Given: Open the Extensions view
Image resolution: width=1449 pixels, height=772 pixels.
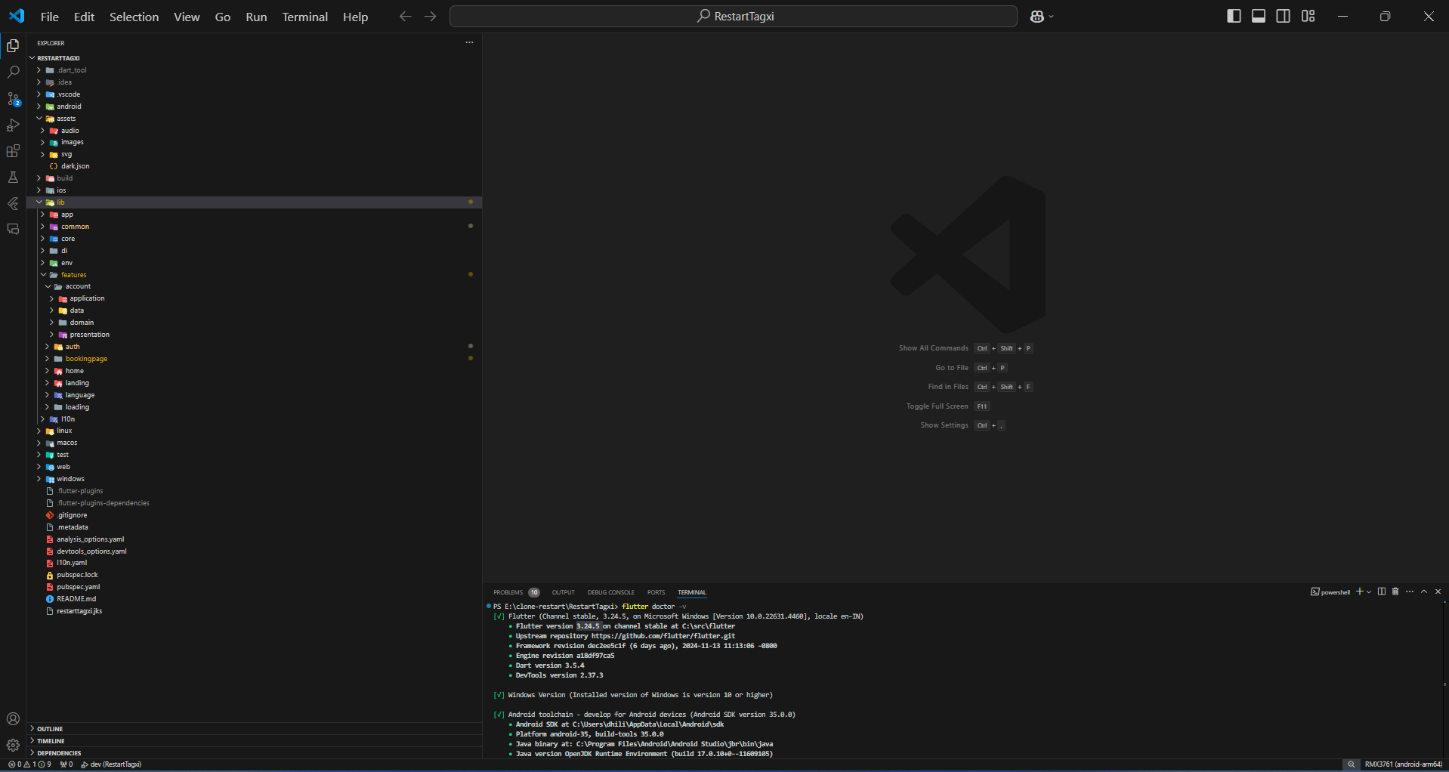Looking at the screenshot, I should 14,152.
